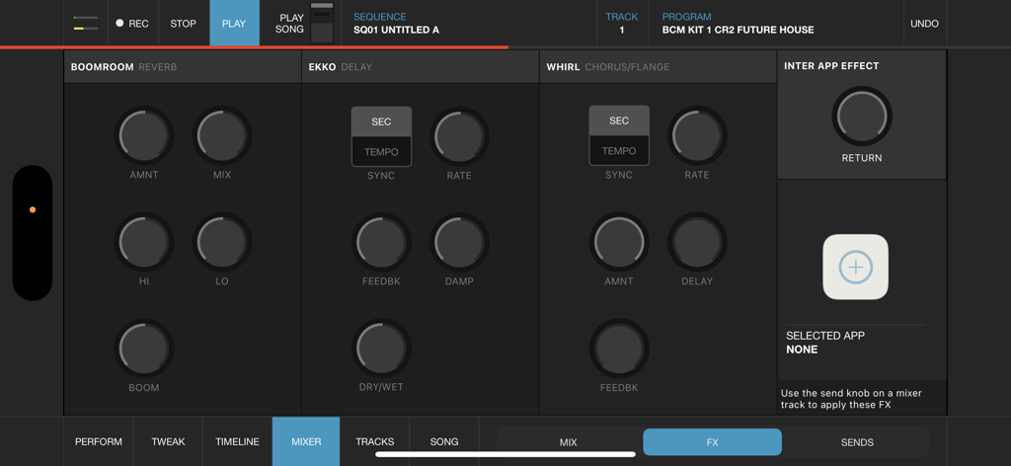The height and width of the screenshot is (466, 1011).
Task: Switch to the PERFORM tab
Action: tap(99, 441)
